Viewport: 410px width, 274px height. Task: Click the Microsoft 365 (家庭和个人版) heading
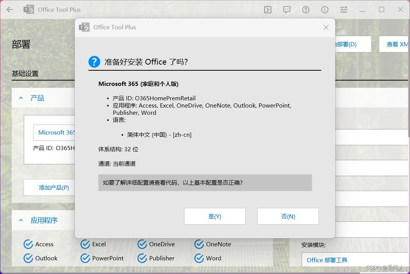pos(138,84)
